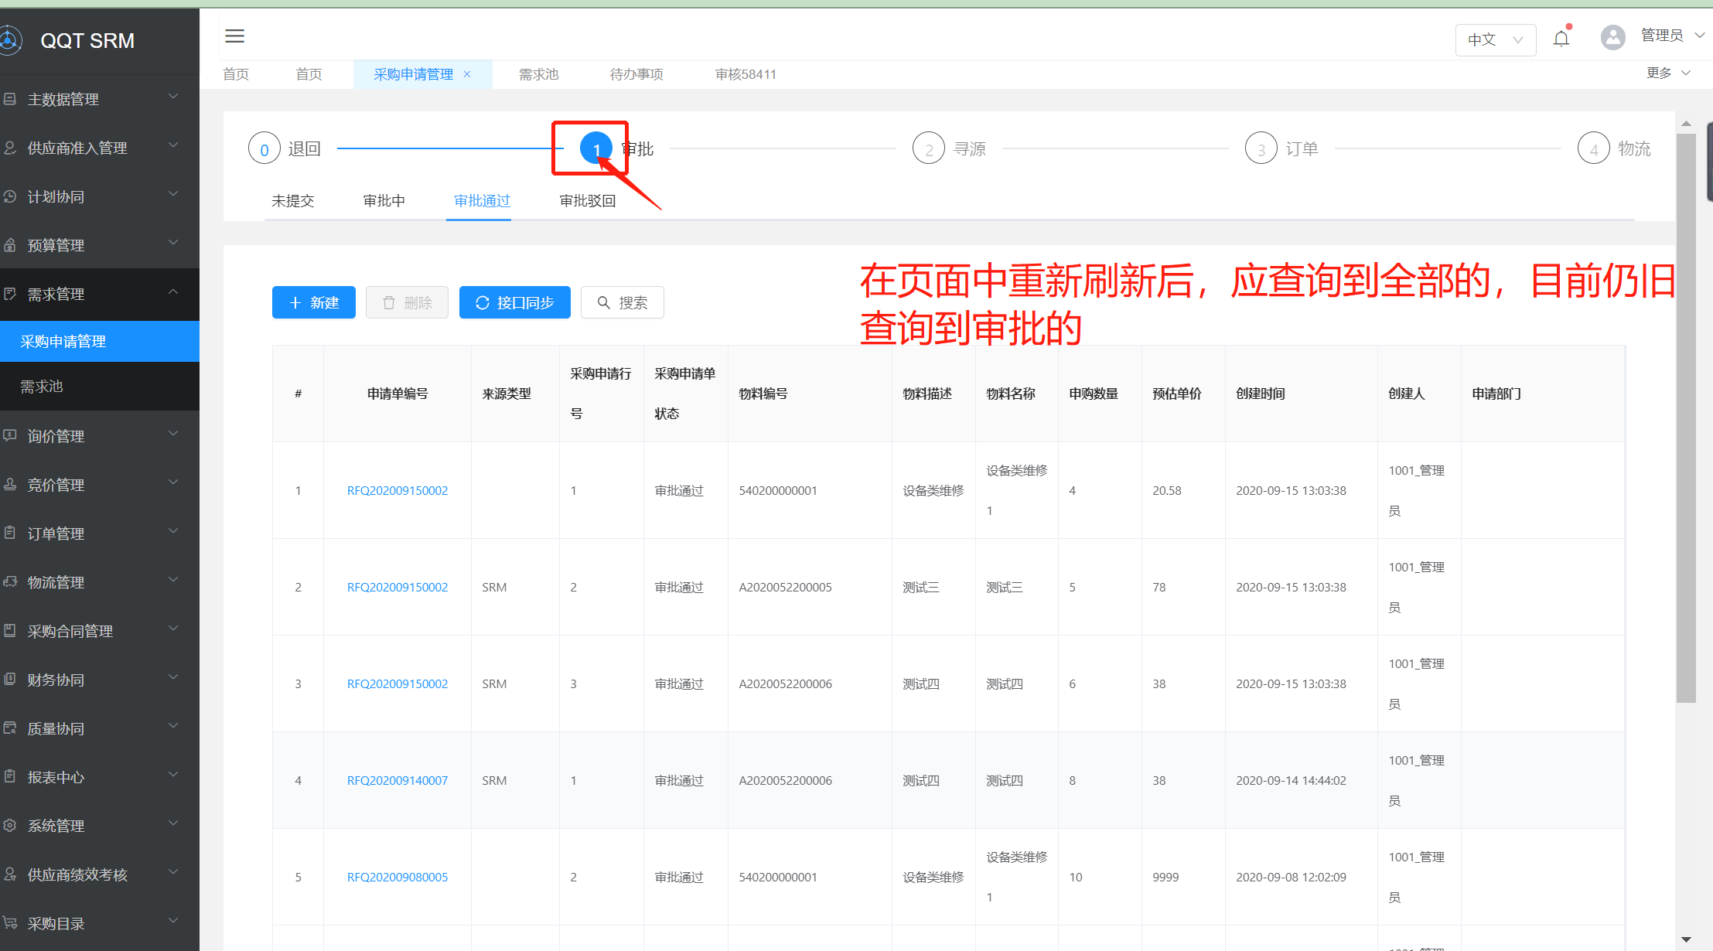The width and height of the screenshot is (1713, 951).
Task: Select the 审批通过 status tab
Action: click(482, 201)
